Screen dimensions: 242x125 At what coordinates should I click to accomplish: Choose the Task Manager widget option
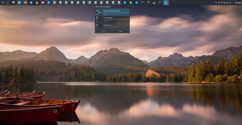point(112,19)
